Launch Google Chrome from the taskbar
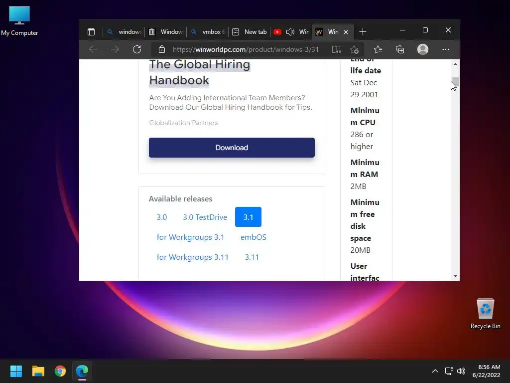 pyautogui.click(x=60, y=371)
